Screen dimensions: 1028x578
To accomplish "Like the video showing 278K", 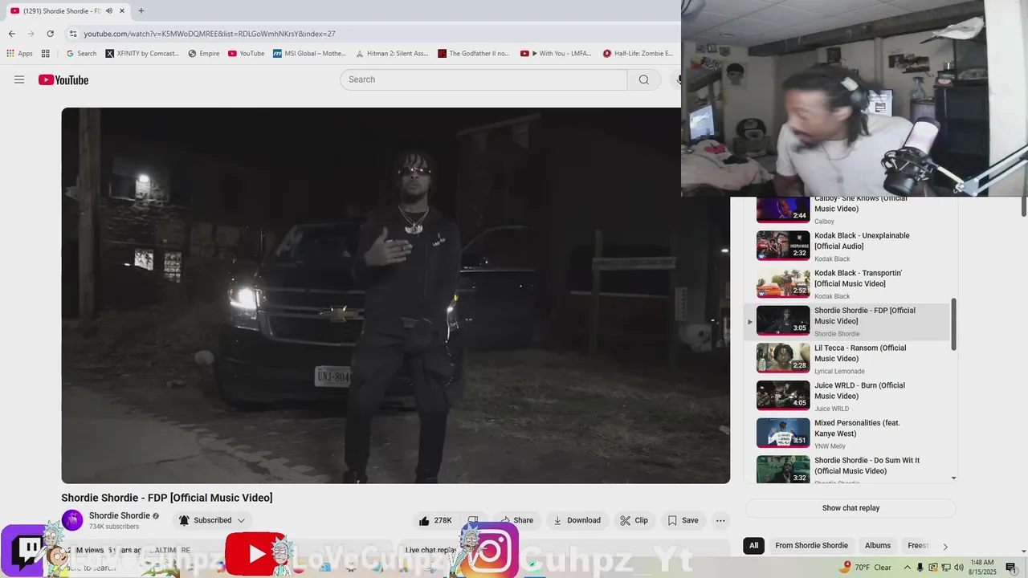I will (x=434, y=520).
